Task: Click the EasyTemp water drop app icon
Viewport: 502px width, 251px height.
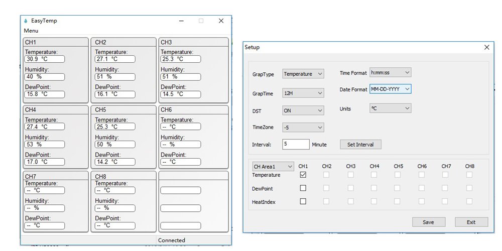Action: [26, 21]
